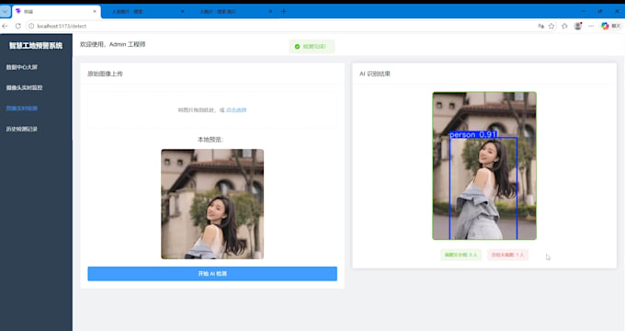Open the browser settings and more menu
The width and height of the screenshot is (625, 331).
pos(591,26)
